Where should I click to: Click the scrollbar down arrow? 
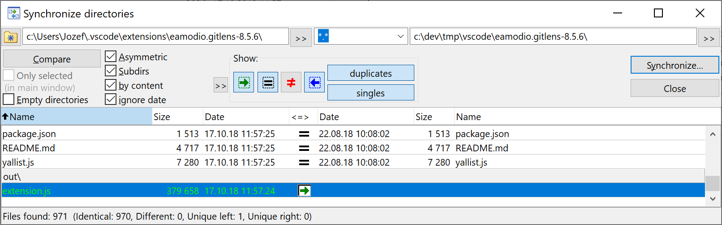pyautogui.click(x=713, y=199)
